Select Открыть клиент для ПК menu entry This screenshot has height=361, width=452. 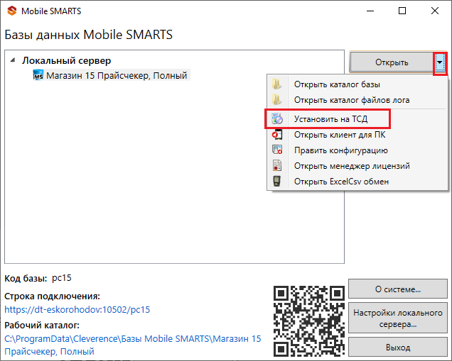(x=357, y=134)
